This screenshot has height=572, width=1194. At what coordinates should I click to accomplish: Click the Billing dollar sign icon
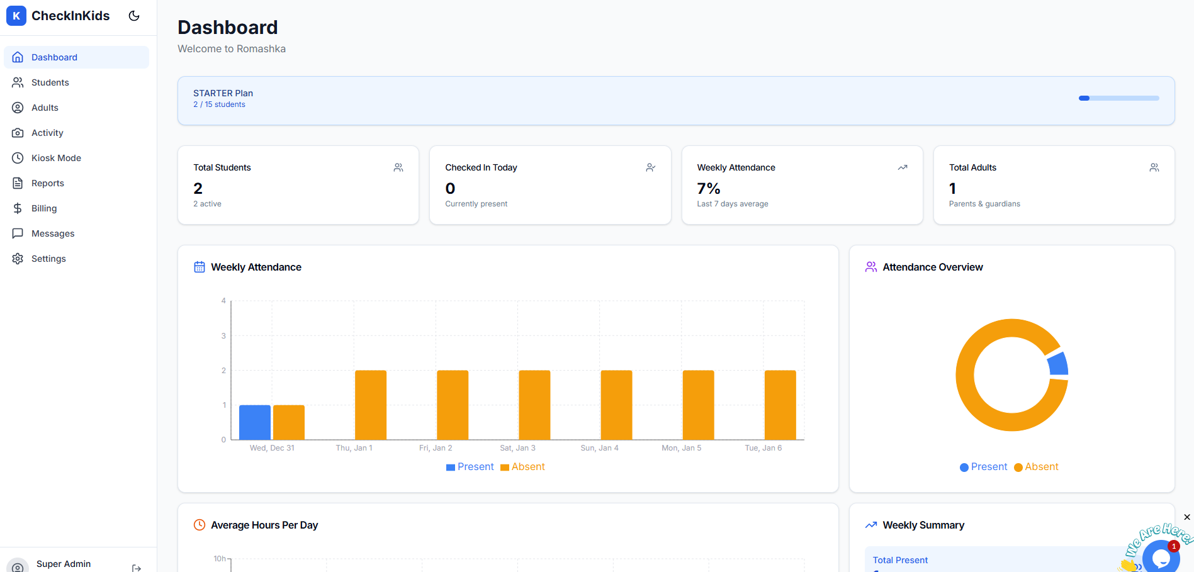click(18, 208)
